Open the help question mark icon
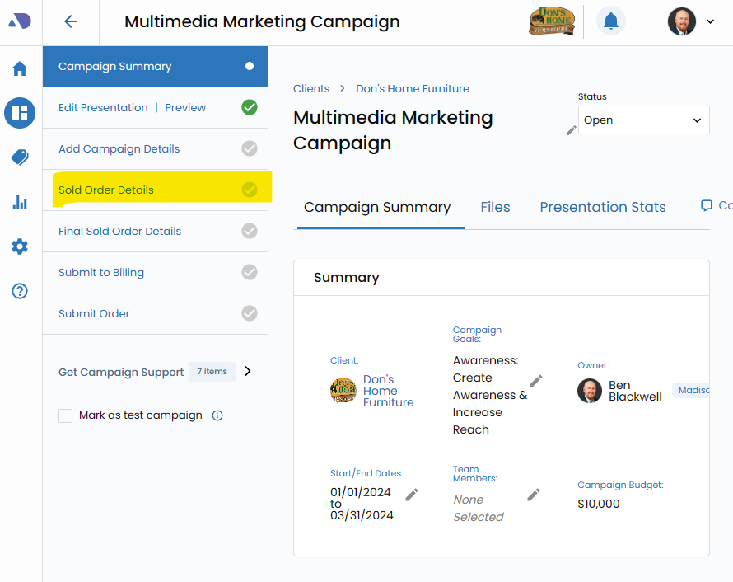The image size is (733, 582). point(20,291)
